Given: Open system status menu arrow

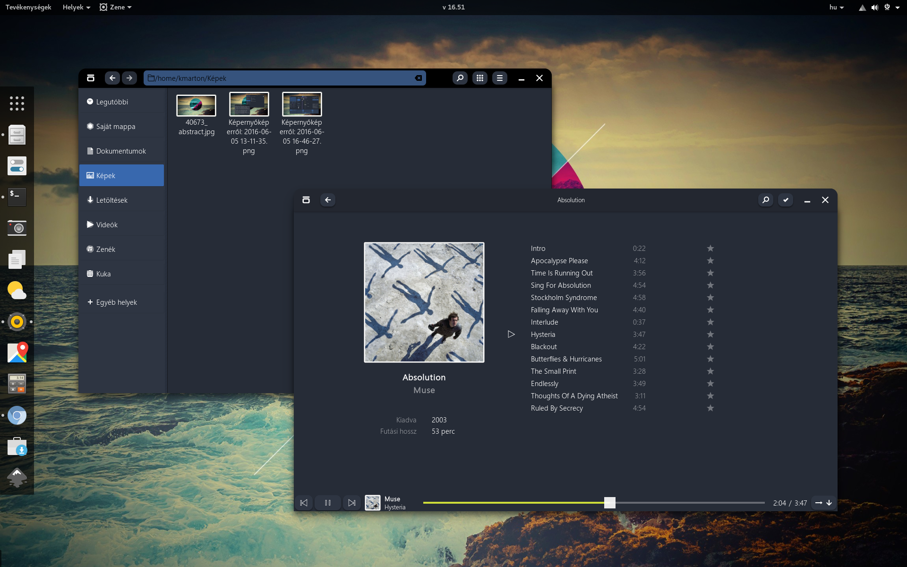Looking at the screenshot, I should coord(897,8).
